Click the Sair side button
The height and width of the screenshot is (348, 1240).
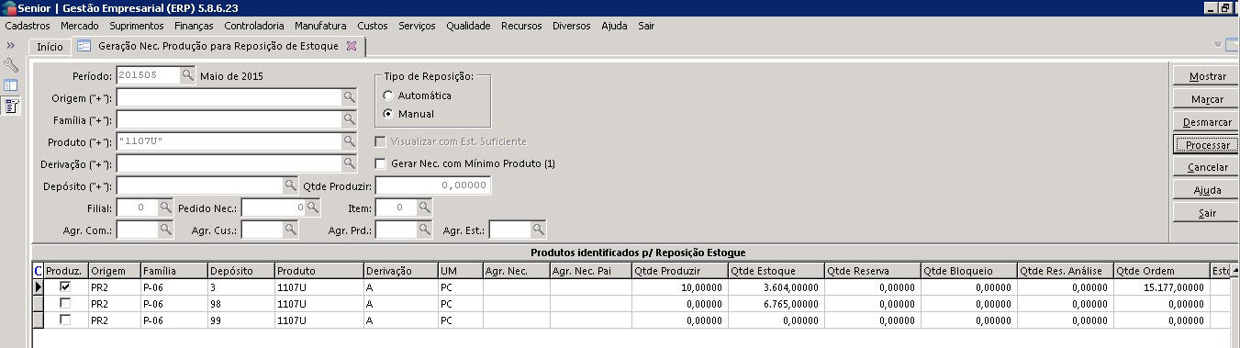1207,213
